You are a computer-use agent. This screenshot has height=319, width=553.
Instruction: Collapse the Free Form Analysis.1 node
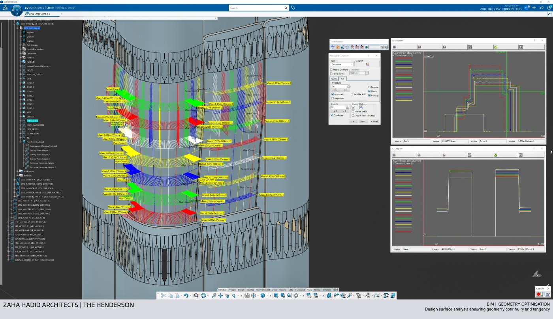pos(21,142)
